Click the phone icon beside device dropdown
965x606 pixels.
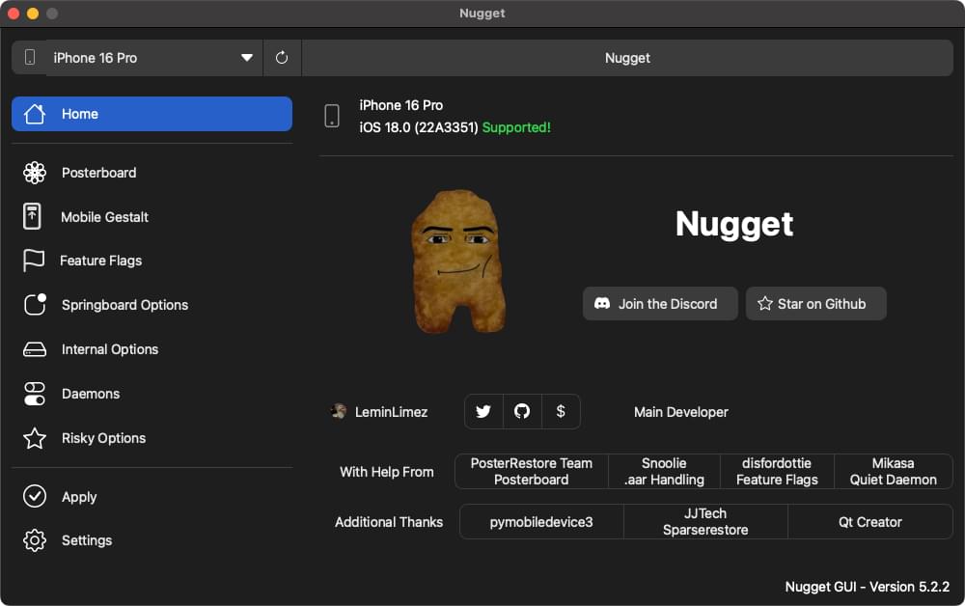pos(30,58)
